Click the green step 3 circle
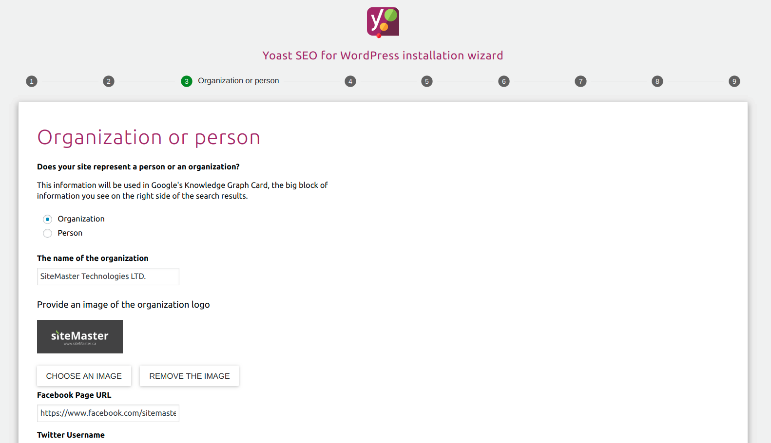 pyautogui.click(x=187, y=81)
